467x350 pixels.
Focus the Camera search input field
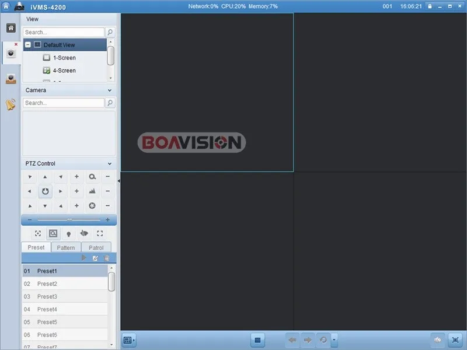click(x=64, y=103)
